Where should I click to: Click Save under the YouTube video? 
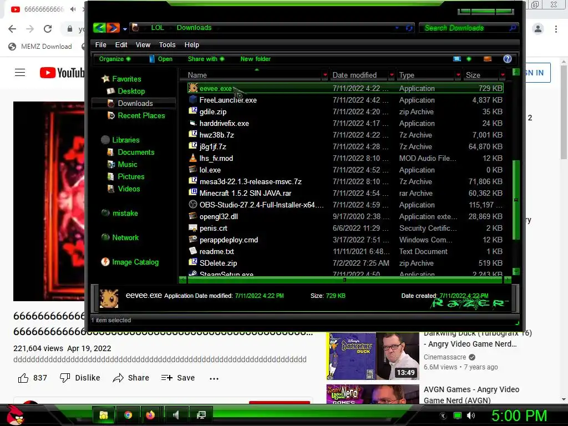(178, 378)
